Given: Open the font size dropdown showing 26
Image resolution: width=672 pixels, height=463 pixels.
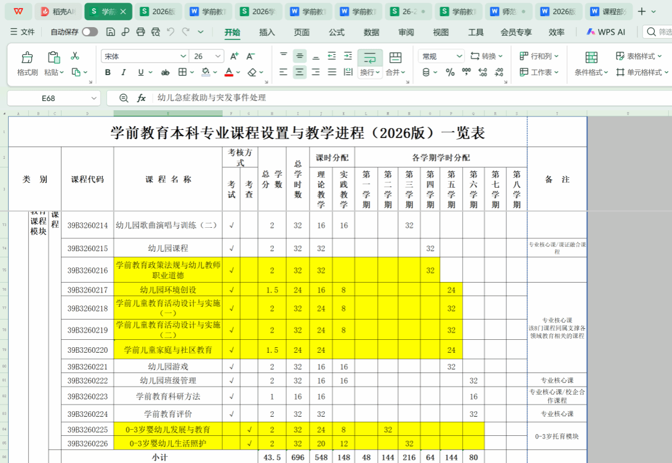Looking at the screenshot, I should (x=218, y=56).
